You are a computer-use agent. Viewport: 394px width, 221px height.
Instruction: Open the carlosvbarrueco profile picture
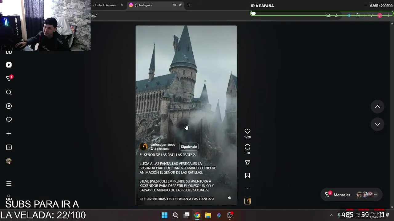tap(144, 146)
